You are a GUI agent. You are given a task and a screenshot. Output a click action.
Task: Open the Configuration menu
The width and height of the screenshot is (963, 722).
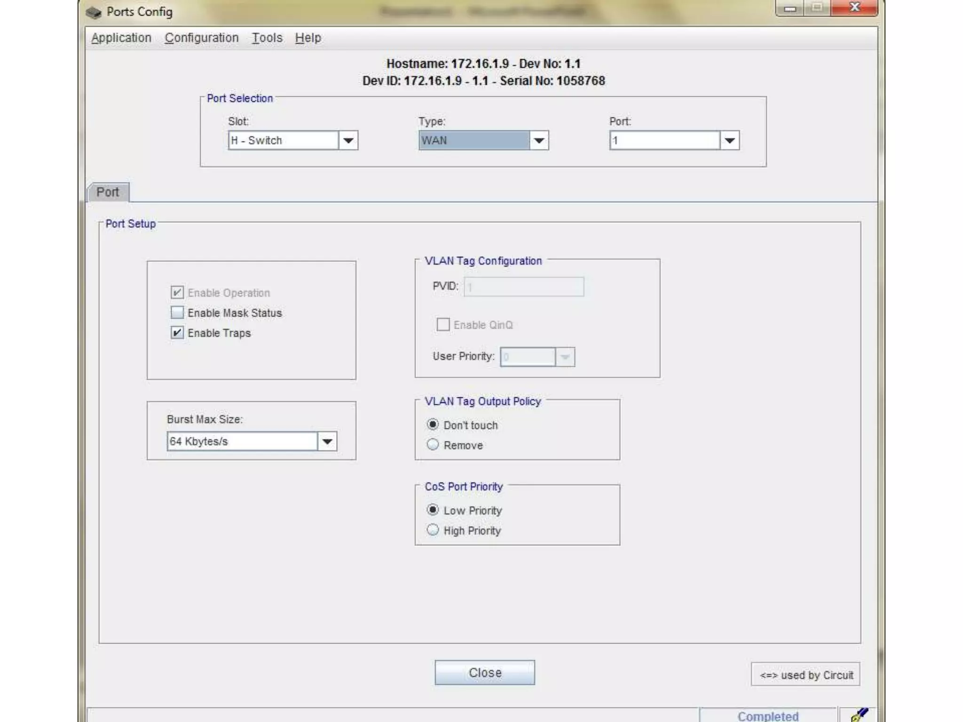(x=201, y=38)
